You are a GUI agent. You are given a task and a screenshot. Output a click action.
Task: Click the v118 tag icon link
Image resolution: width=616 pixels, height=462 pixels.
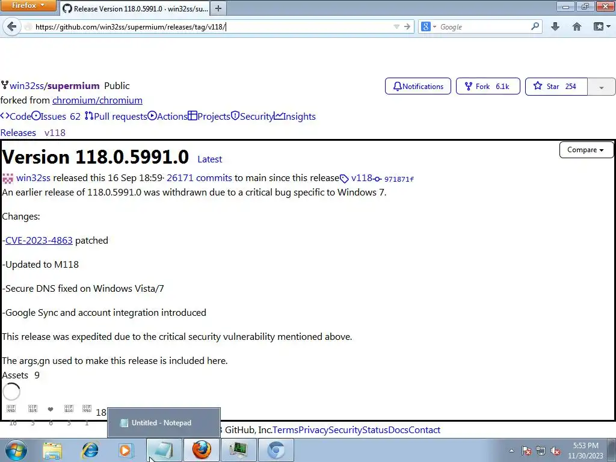(357, 178)
